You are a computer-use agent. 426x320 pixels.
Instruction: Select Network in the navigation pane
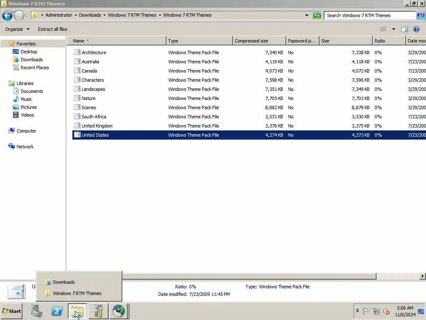[25, 146]
